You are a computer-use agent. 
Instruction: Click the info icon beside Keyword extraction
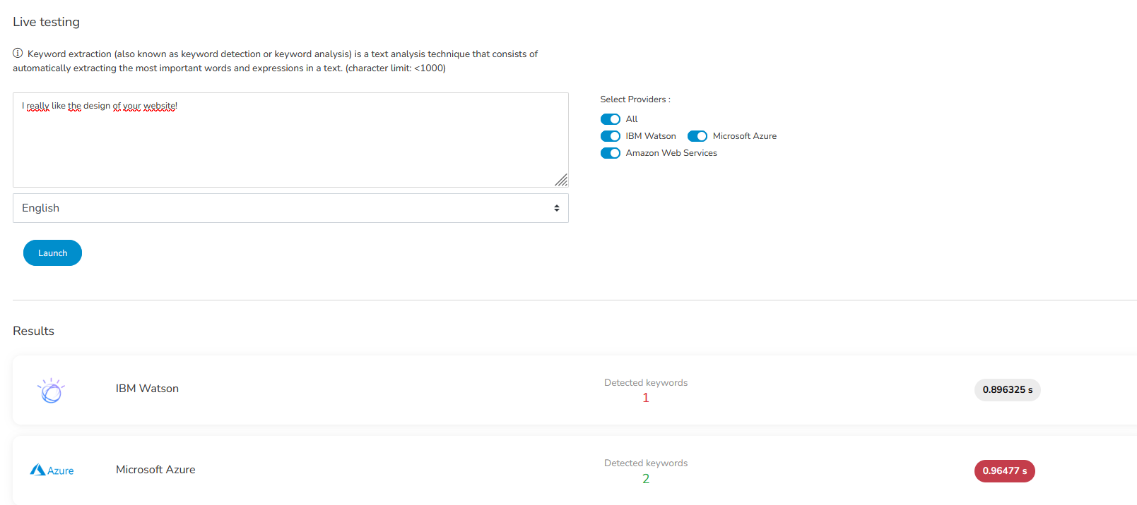click(18, 54)
